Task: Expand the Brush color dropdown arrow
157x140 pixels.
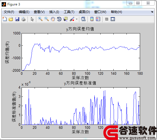Action: coord(77,19)
